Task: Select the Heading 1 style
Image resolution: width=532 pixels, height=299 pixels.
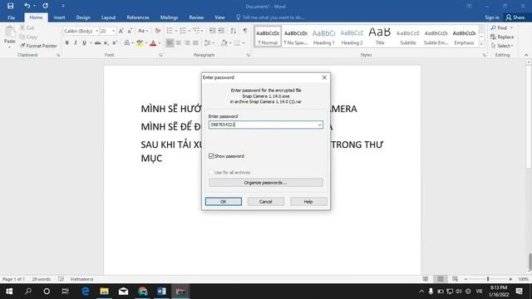Action: pos(323,37)
